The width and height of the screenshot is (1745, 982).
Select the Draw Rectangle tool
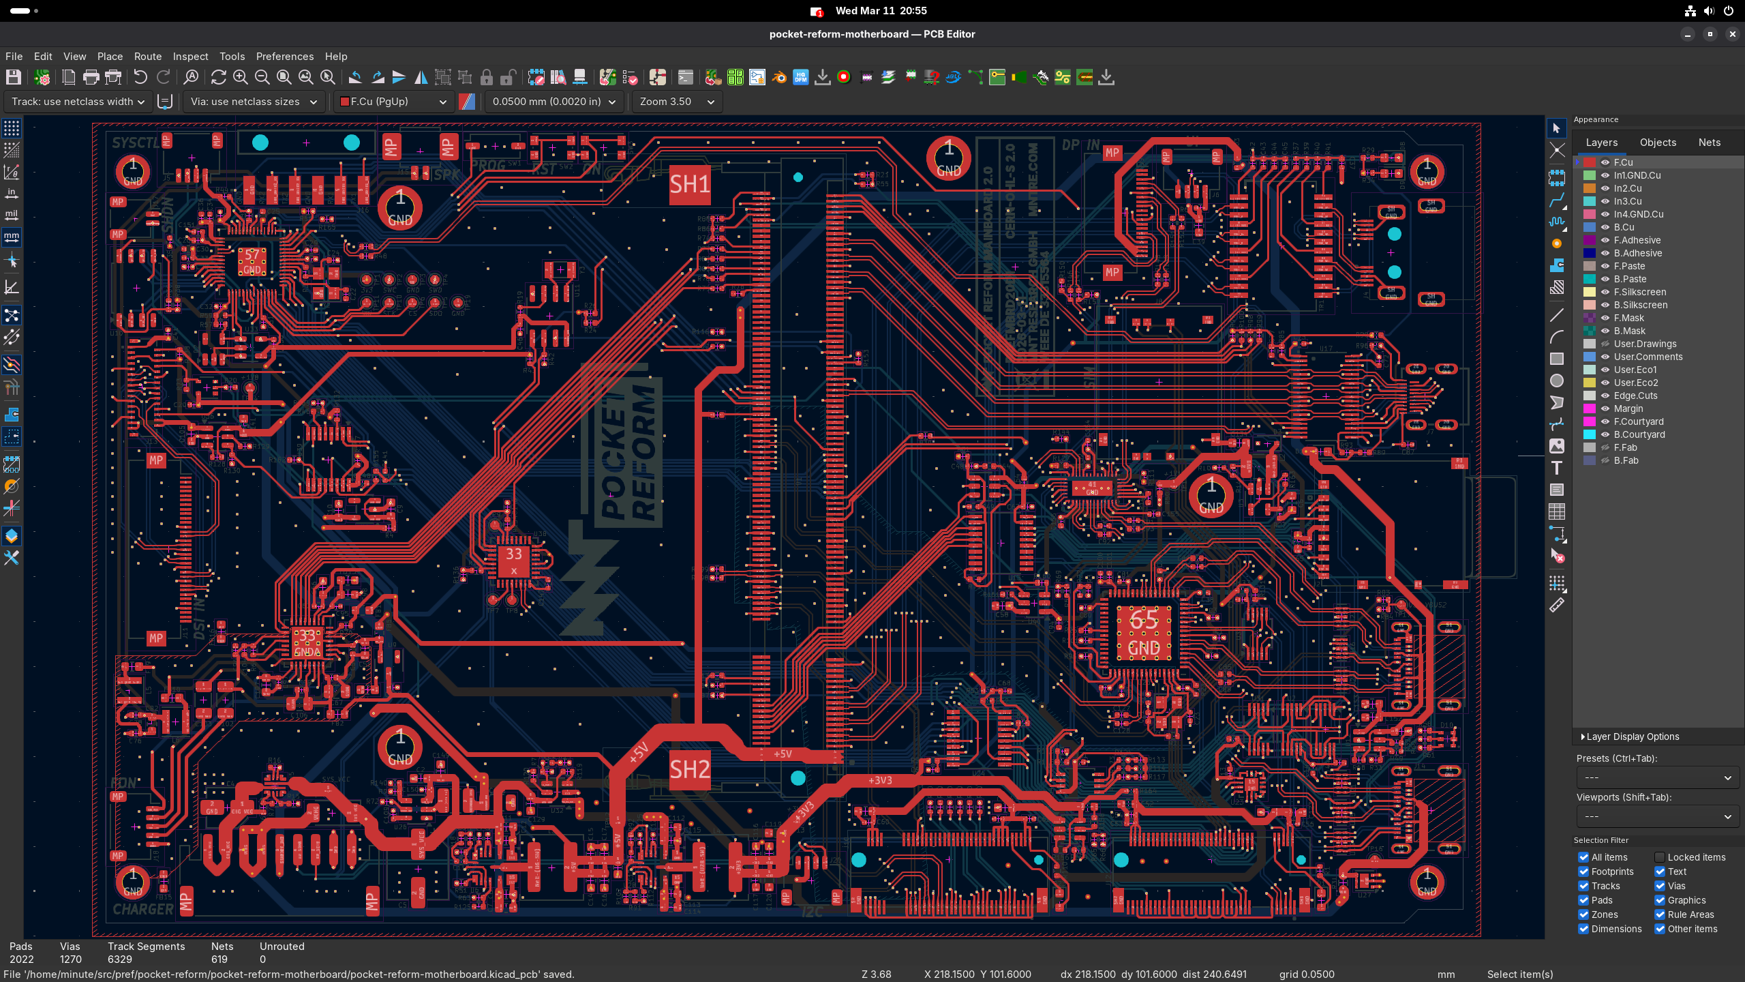point(1557,359)
